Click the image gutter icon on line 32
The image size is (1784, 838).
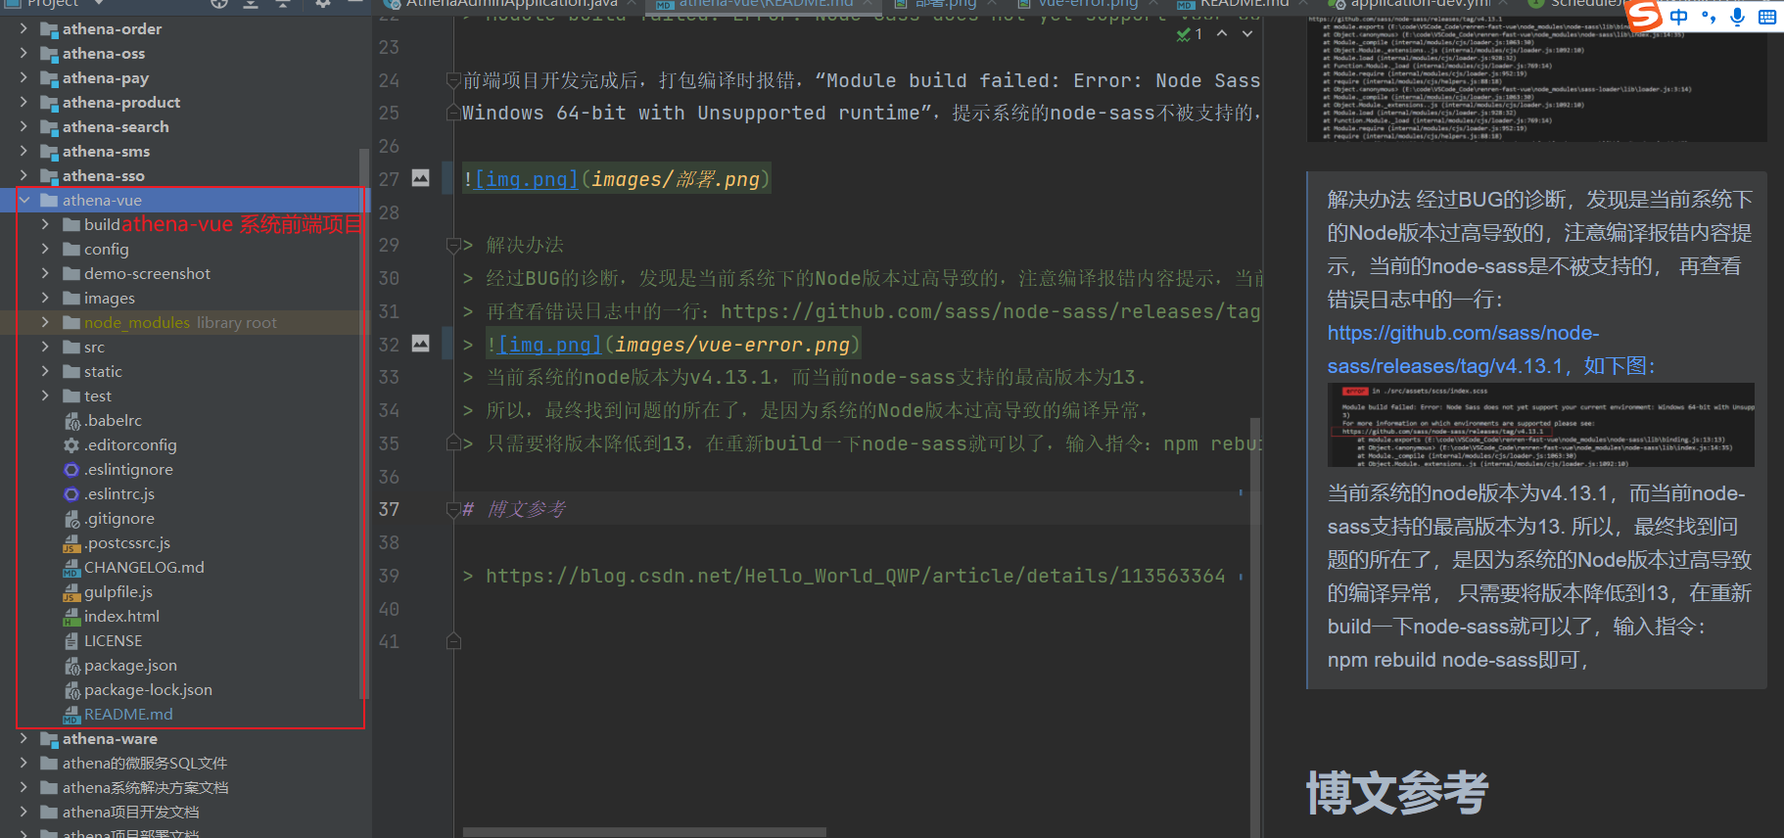pyautogui.click(x=420, y=344)
